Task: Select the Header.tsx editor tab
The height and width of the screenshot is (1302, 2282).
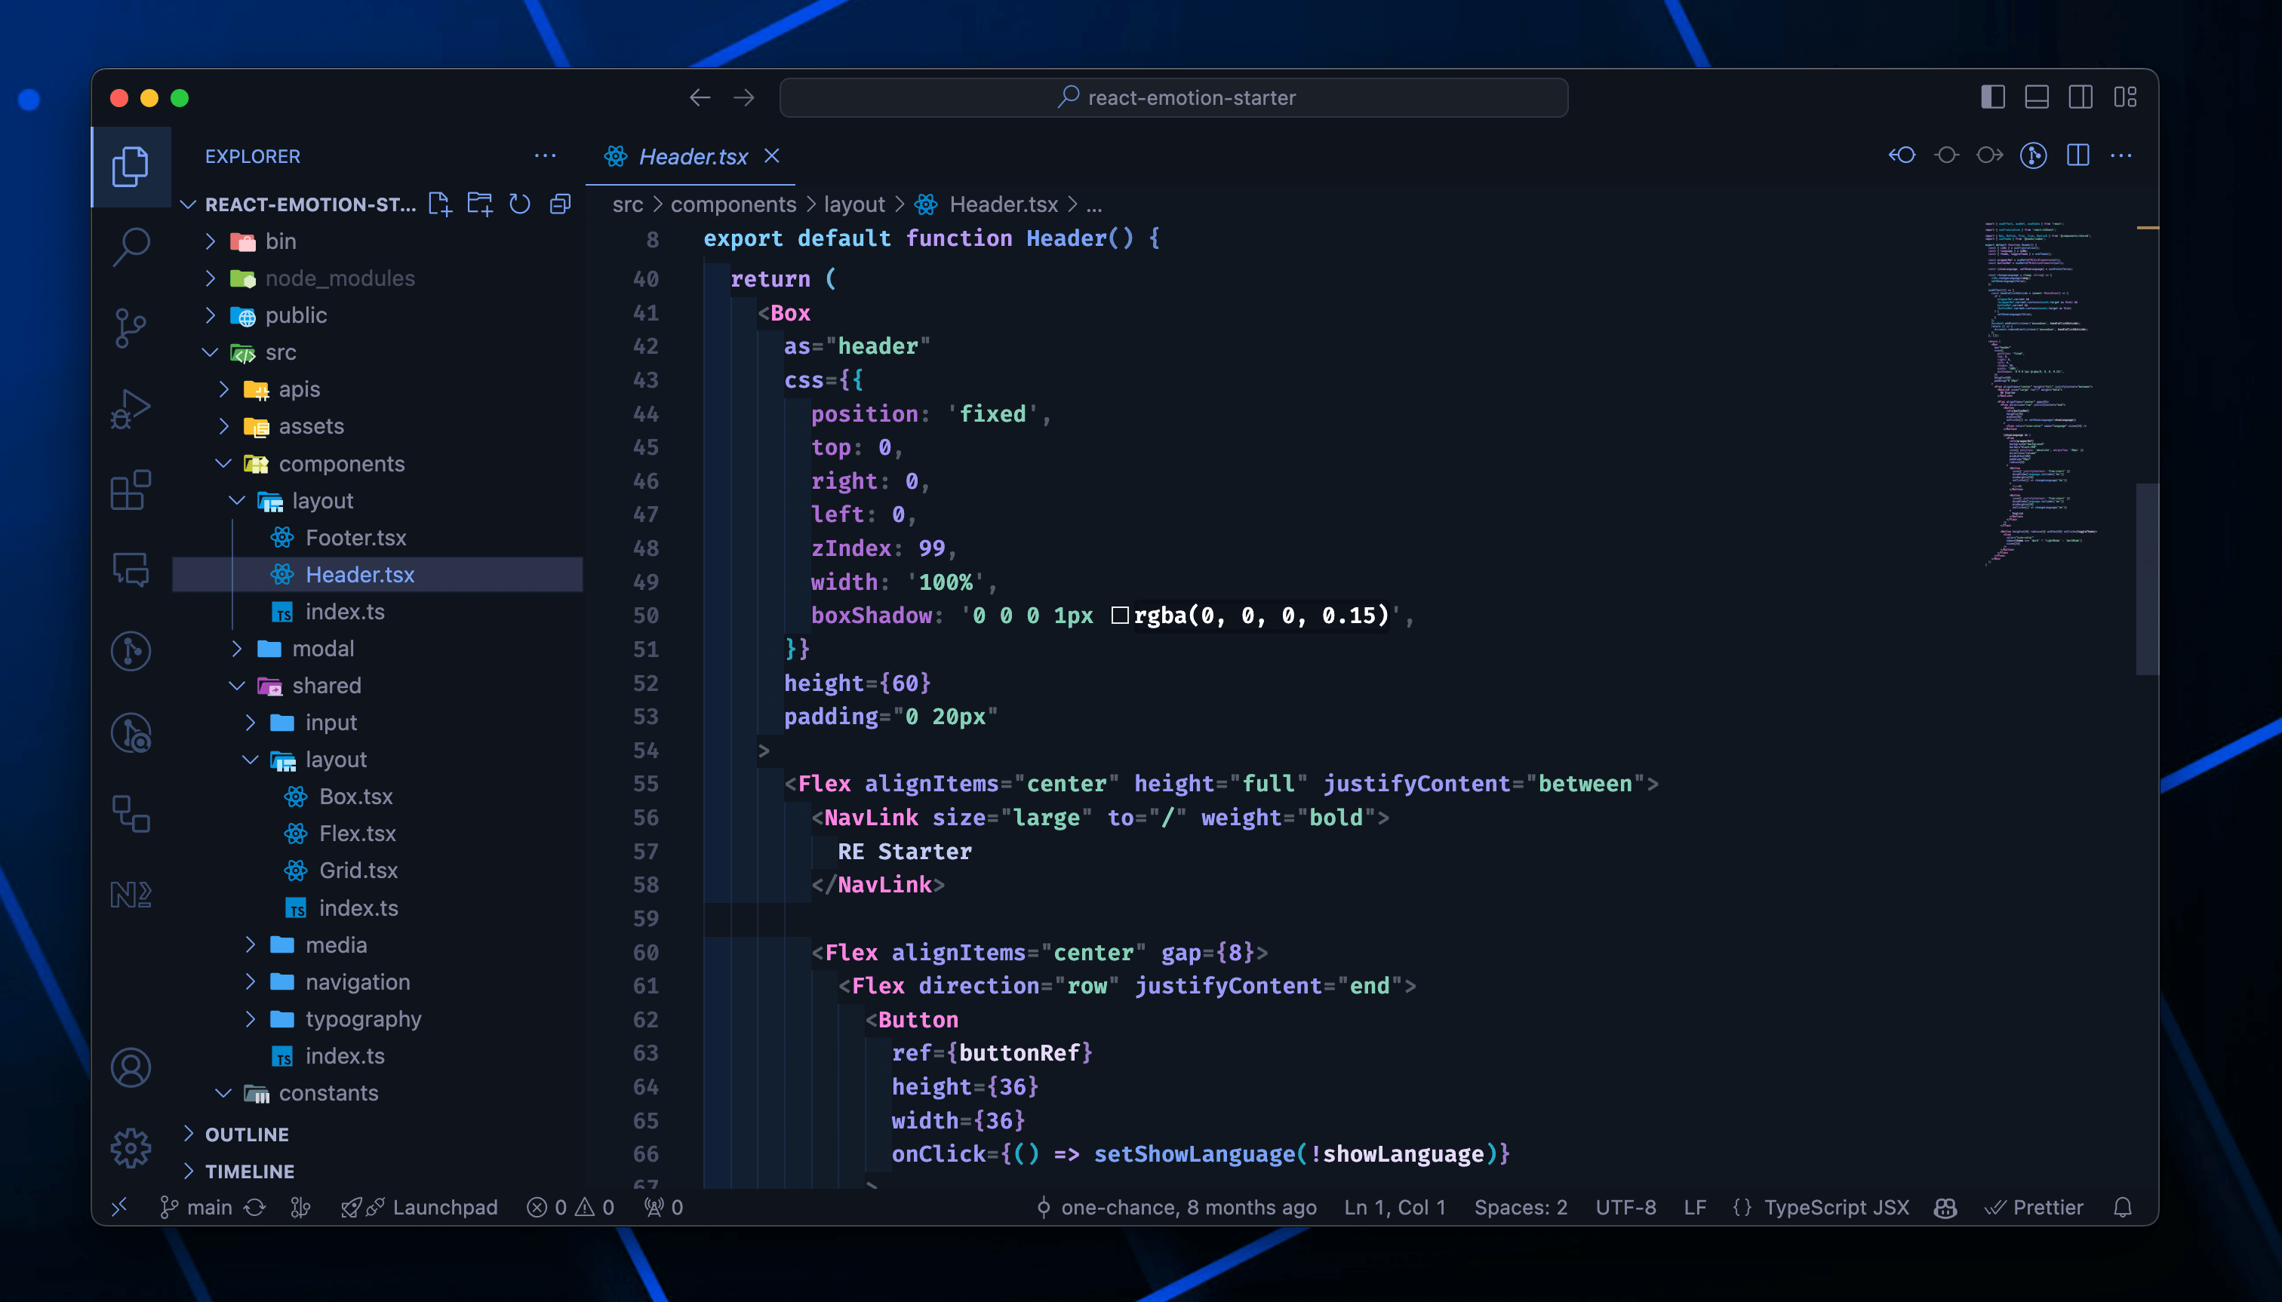Action: tap(693, 156)
